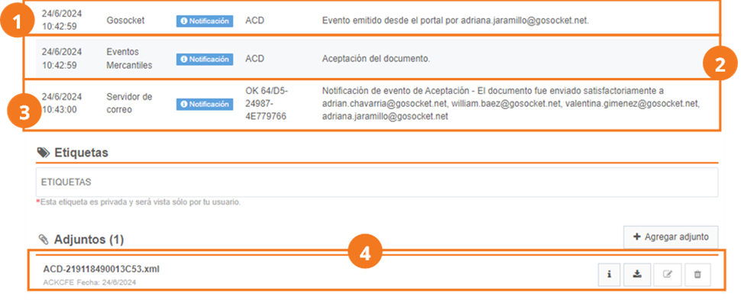Screen dimensions: 741x300
Task: Click the private label note text
Action: point(138,202)
